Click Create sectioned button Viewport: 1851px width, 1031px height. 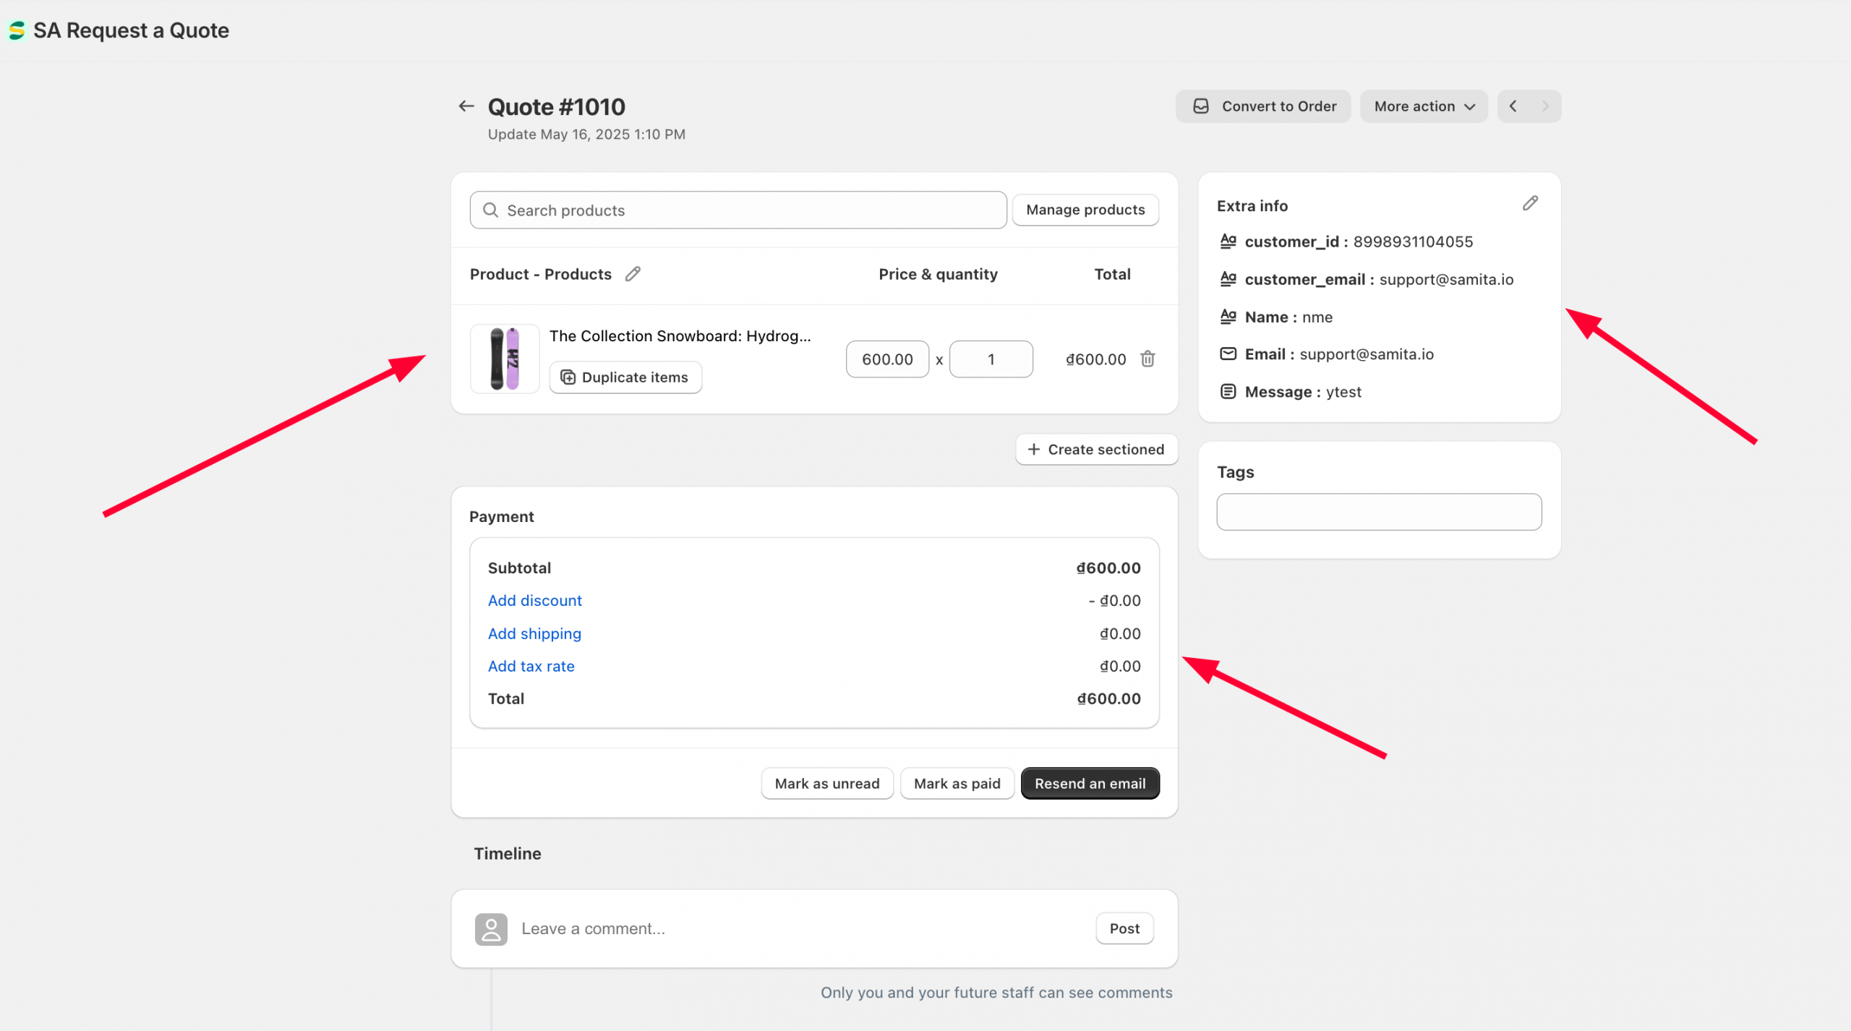pyautogui.click(x=1096, y=449)
